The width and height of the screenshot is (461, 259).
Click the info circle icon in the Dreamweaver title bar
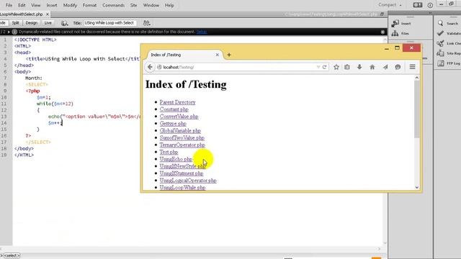(430, 5)
